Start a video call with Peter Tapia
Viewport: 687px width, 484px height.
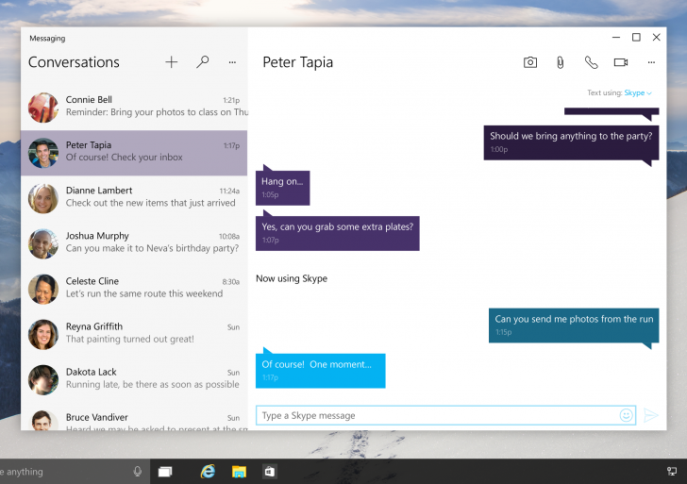click(621, 62)
